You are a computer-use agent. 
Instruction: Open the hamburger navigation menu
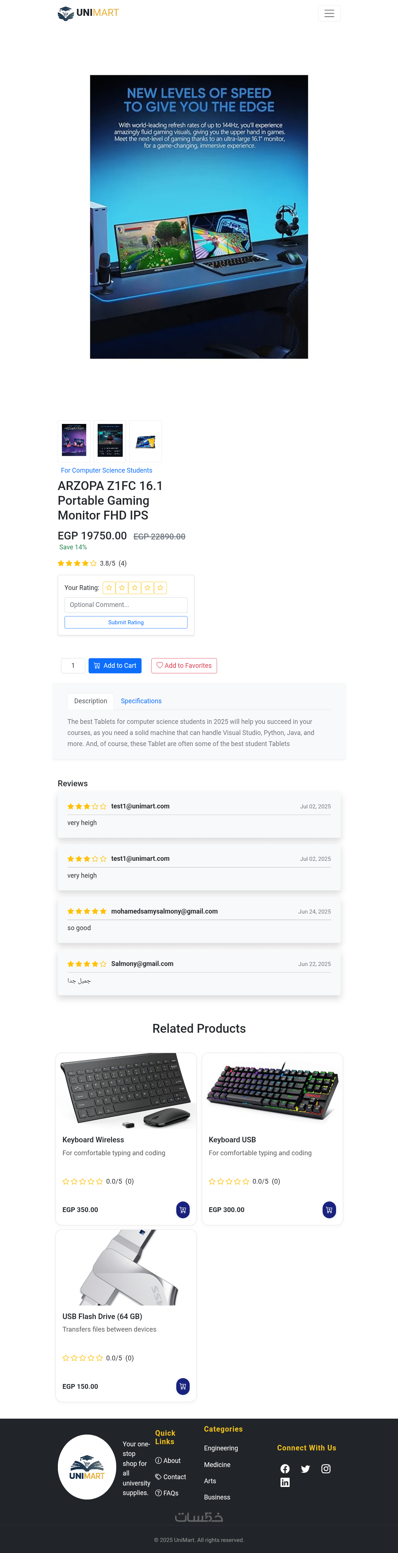coord(329,13)
